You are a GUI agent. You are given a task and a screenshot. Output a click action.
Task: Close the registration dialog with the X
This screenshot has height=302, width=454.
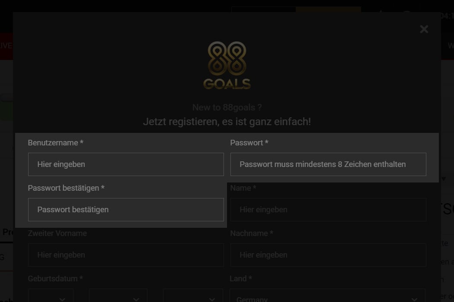[x=424, y=29]
